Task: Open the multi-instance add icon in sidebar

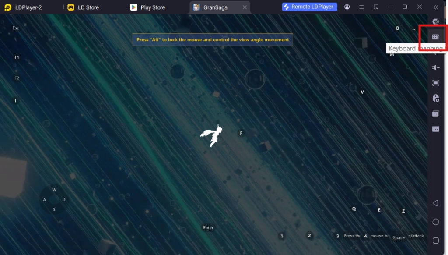Action: tap(435, 113)
